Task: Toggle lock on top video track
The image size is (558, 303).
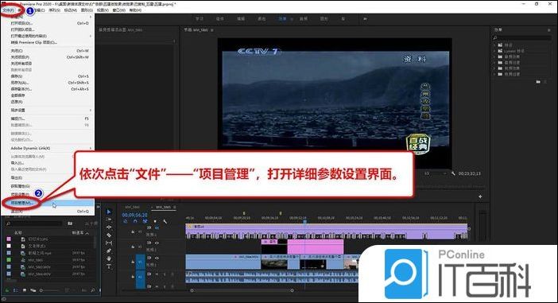Action: 133,231
